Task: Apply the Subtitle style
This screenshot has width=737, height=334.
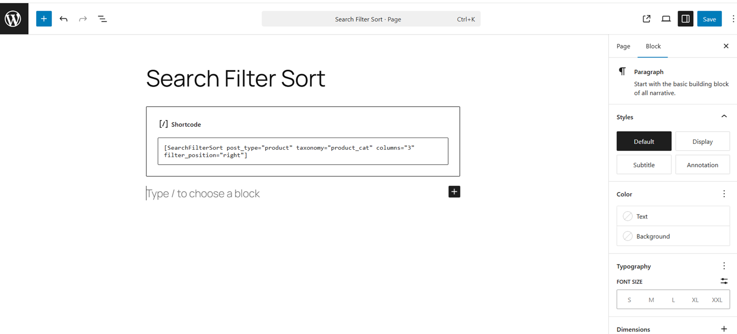Action: point(643,165)
